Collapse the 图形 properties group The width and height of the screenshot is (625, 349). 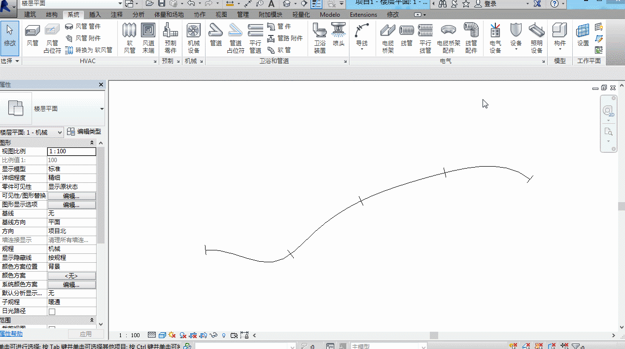point(92,143)
